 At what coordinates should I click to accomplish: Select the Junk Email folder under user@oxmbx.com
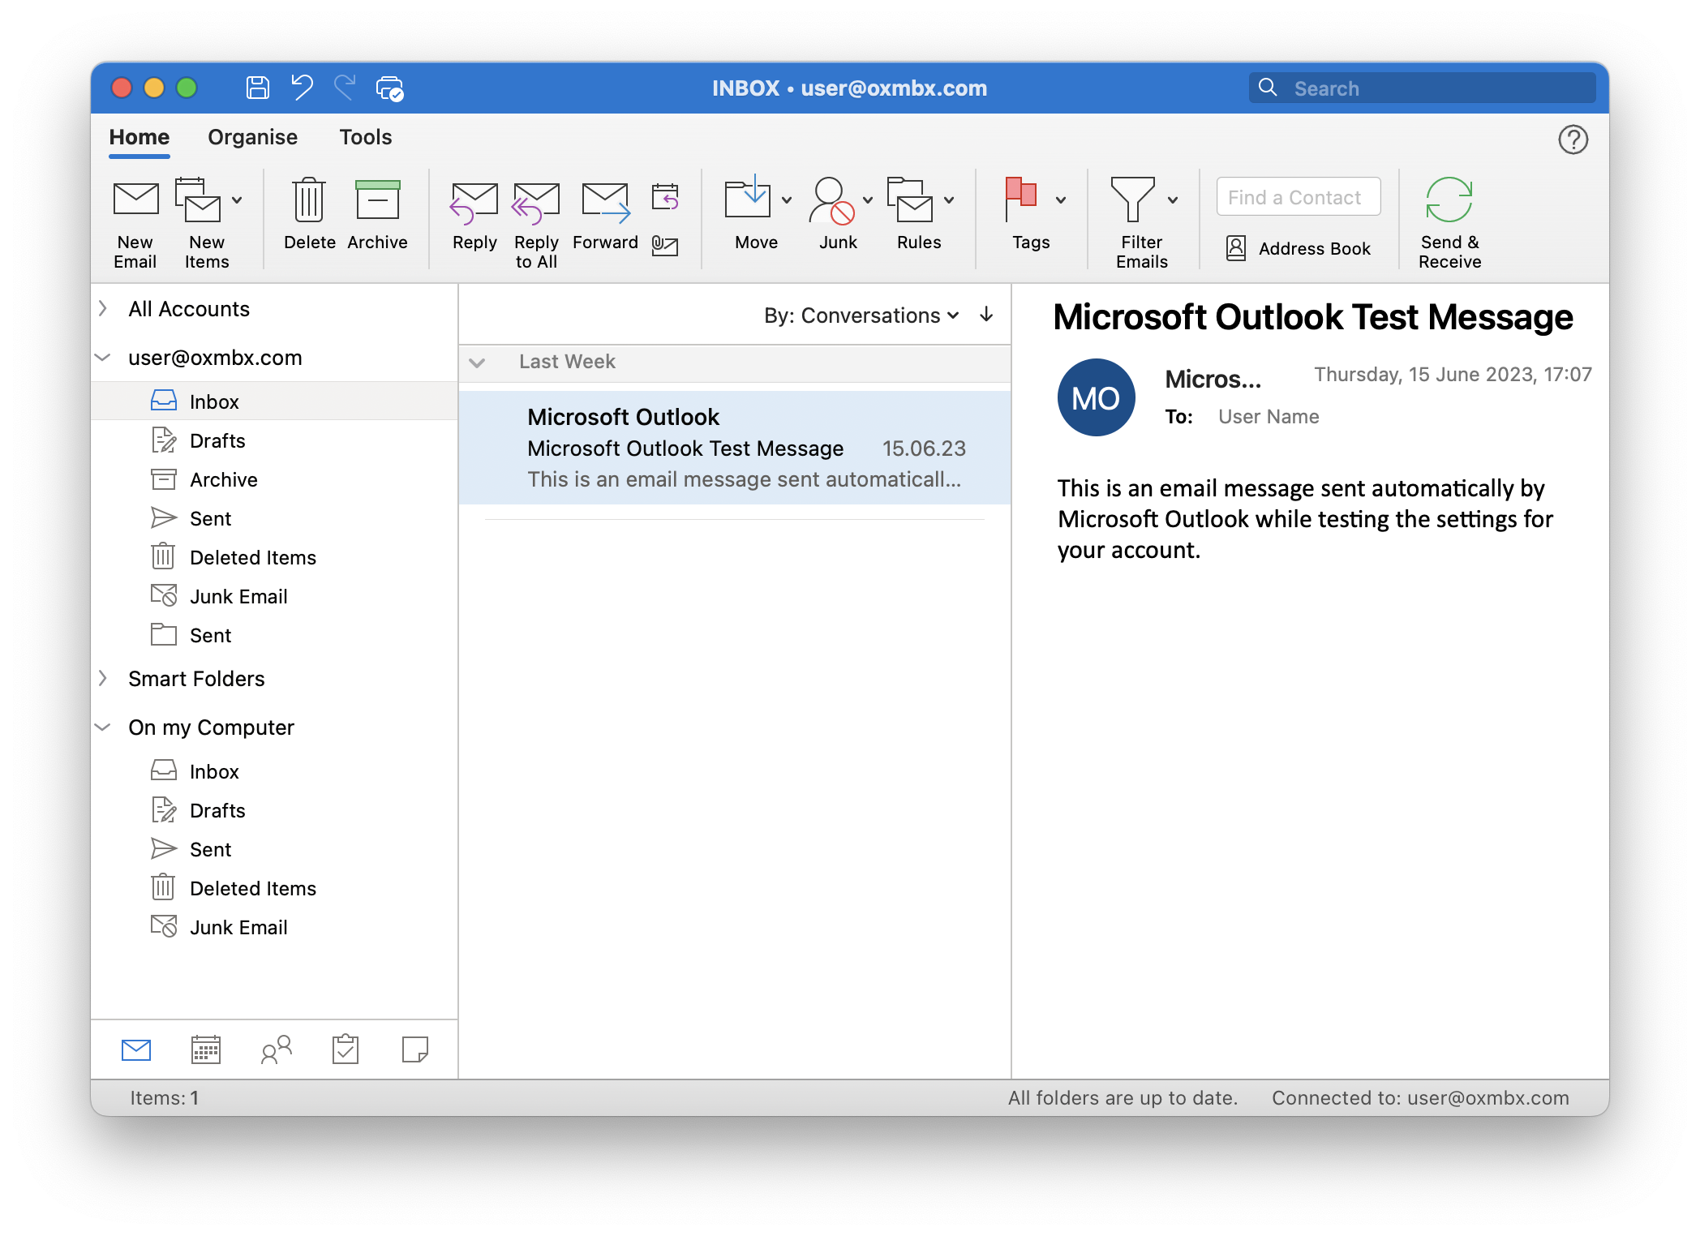click(238, 597)
